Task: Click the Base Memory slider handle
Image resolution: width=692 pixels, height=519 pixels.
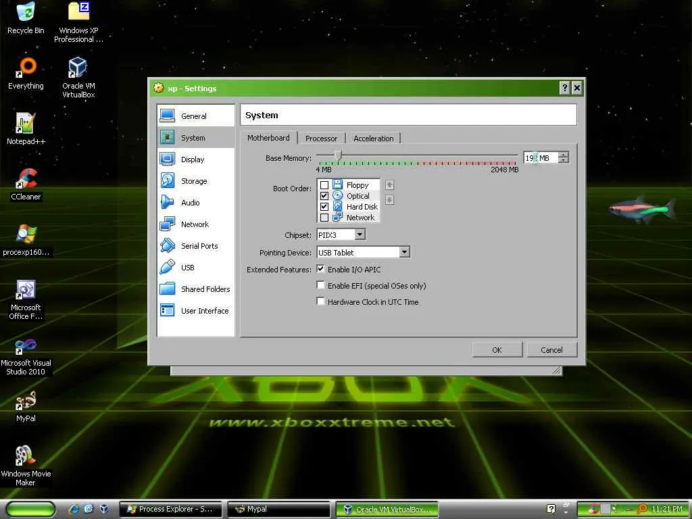Action: coord(338,155)
